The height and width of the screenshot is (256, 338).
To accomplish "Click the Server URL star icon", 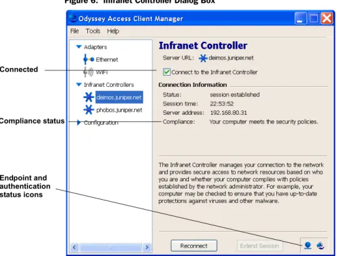I will 203,58.
